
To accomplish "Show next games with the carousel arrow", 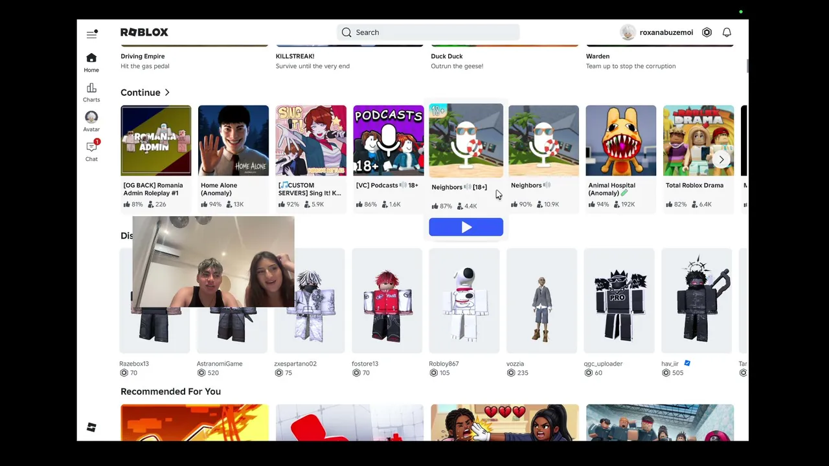I will click(721, 159).
